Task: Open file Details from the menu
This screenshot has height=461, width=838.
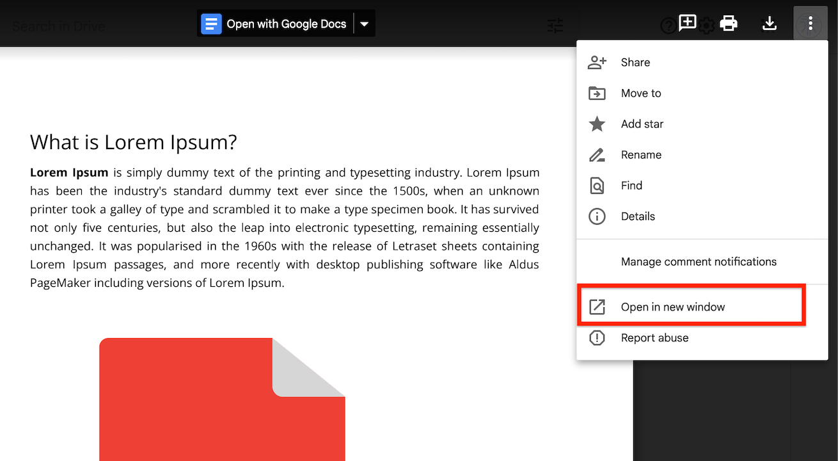Action: pos(637,216)
